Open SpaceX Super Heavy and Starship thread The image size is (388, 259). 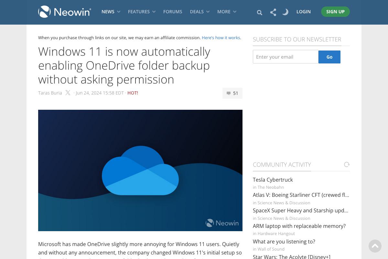(301, 210)
